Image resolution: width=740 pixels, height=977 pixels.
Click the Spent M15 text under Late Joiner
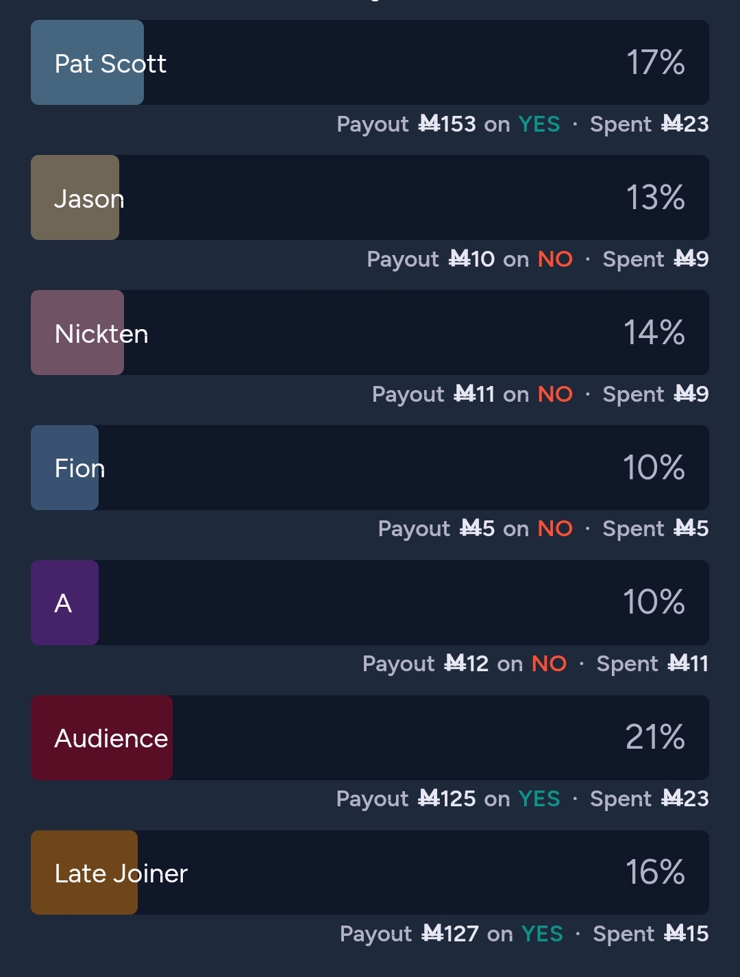(x=651, y=934)
